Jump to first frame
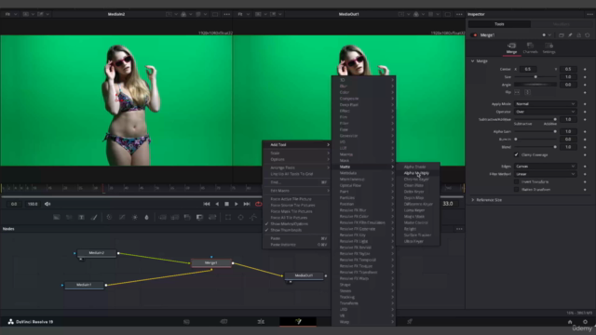 click(x=207, y=204)
